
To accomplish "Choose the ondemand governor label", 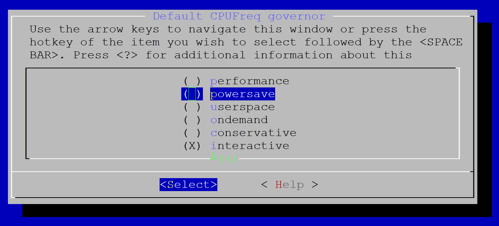I will (x=239, y=120).
